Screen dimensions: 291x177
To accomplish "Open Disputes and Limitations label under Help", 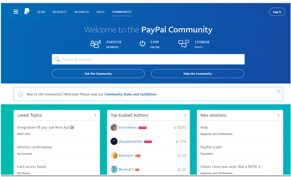I will point(216,134).
